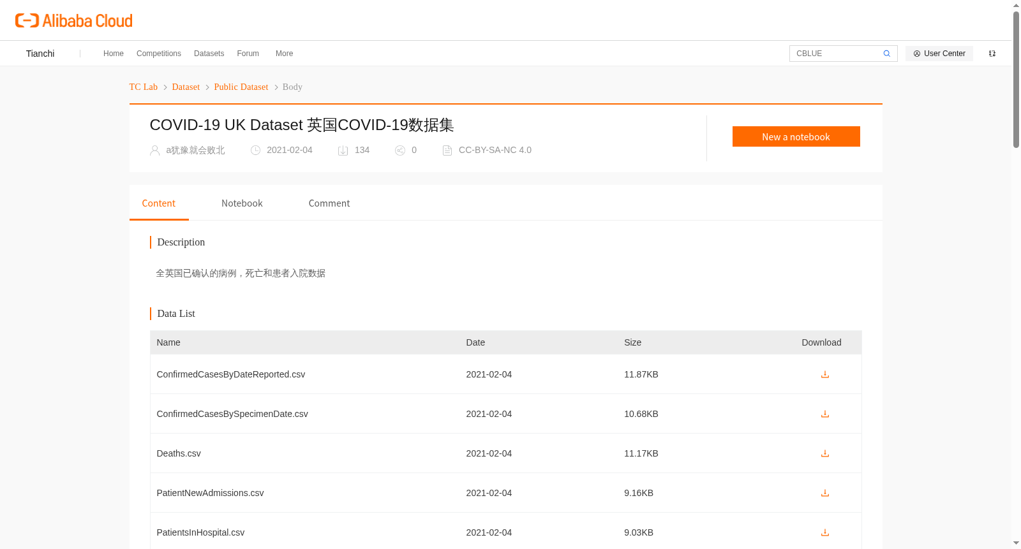Click the author avatar icon

pos(154,150)
